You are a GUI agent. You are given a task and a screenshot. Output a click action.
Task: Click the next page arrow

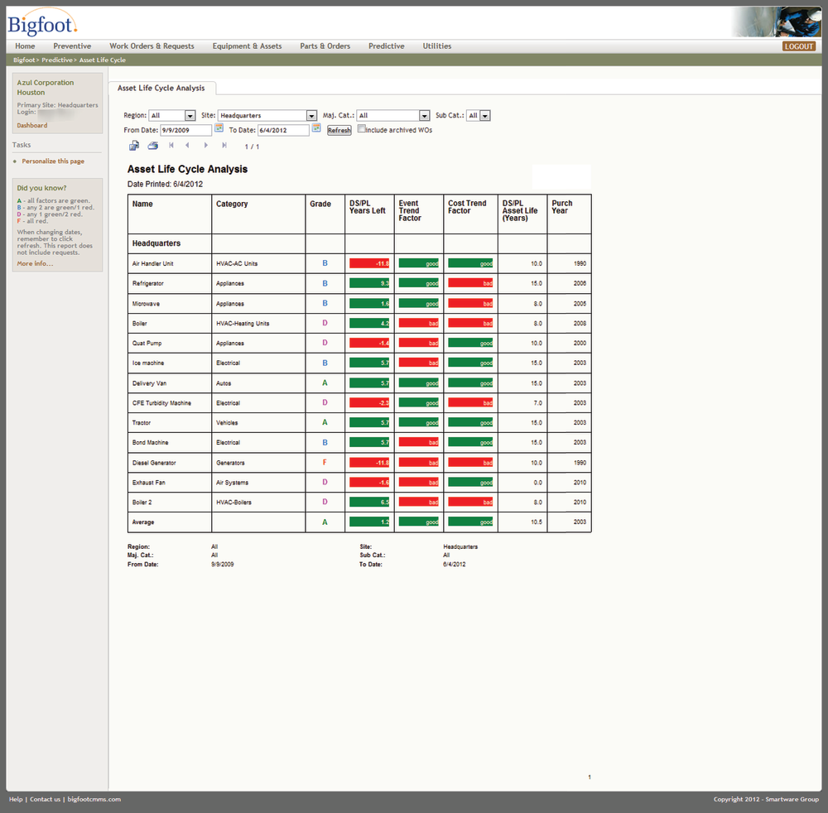pyautogui.click(x=205, y=145)
